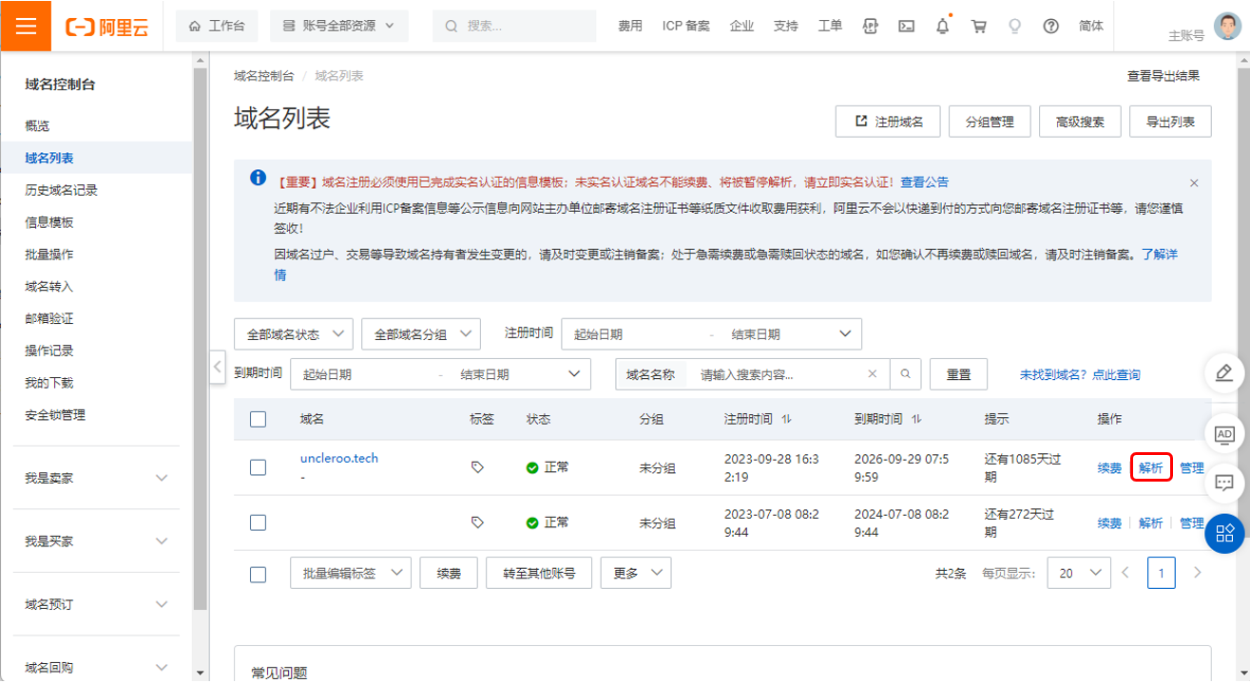The image size is (1250, 683).
Task: Click the user avatar picture
Action: (1227, 26)
